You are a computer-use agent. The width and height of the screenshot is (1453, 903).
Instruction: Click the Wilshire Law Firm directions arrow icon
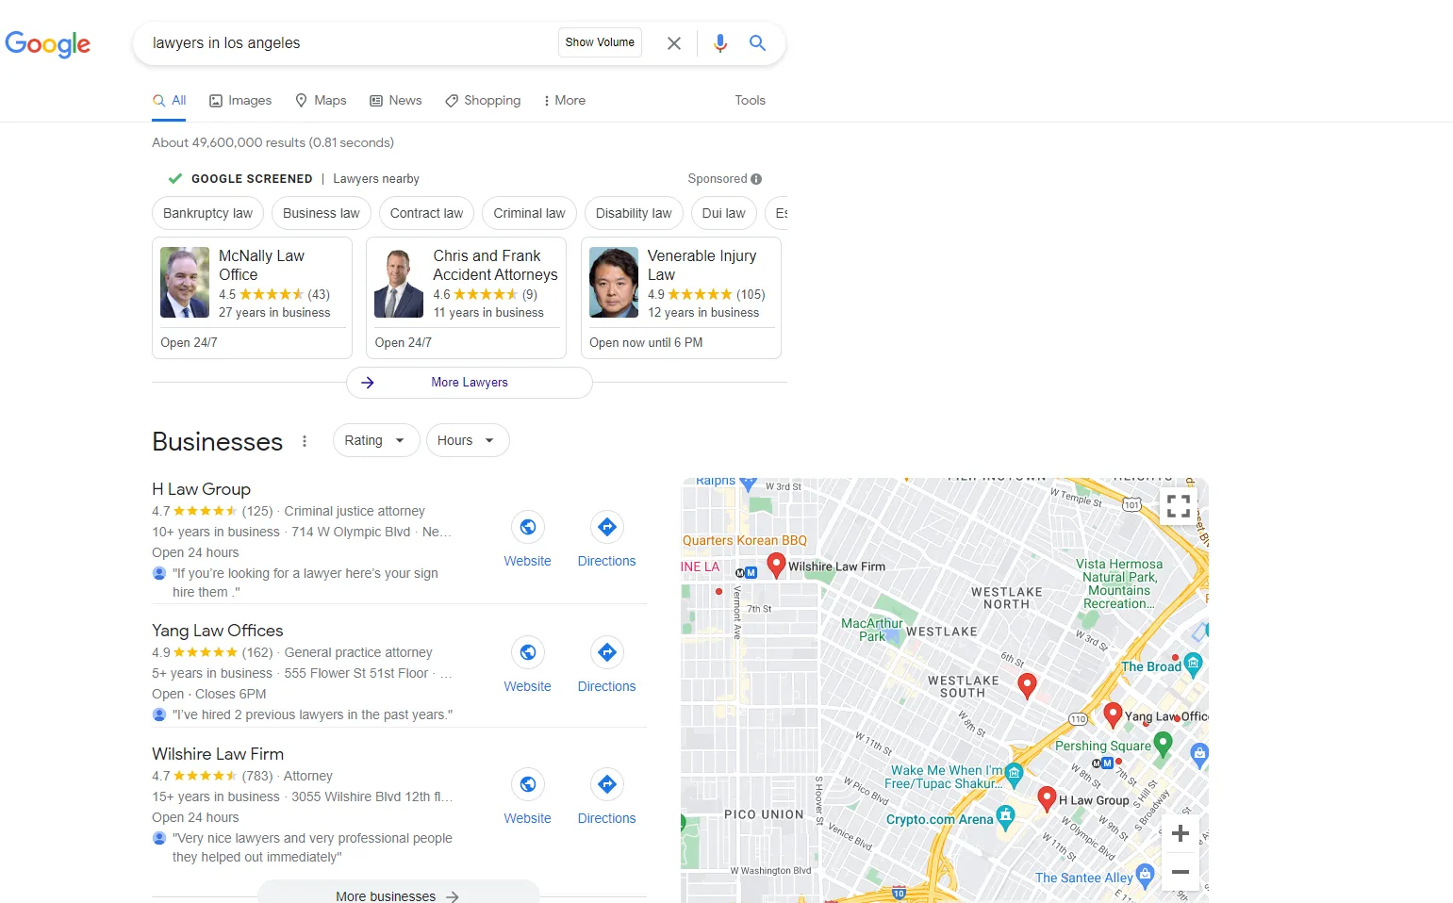click(607, 784)
